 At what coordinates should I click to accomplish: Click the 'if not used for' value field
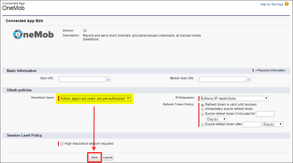(265, 114)
